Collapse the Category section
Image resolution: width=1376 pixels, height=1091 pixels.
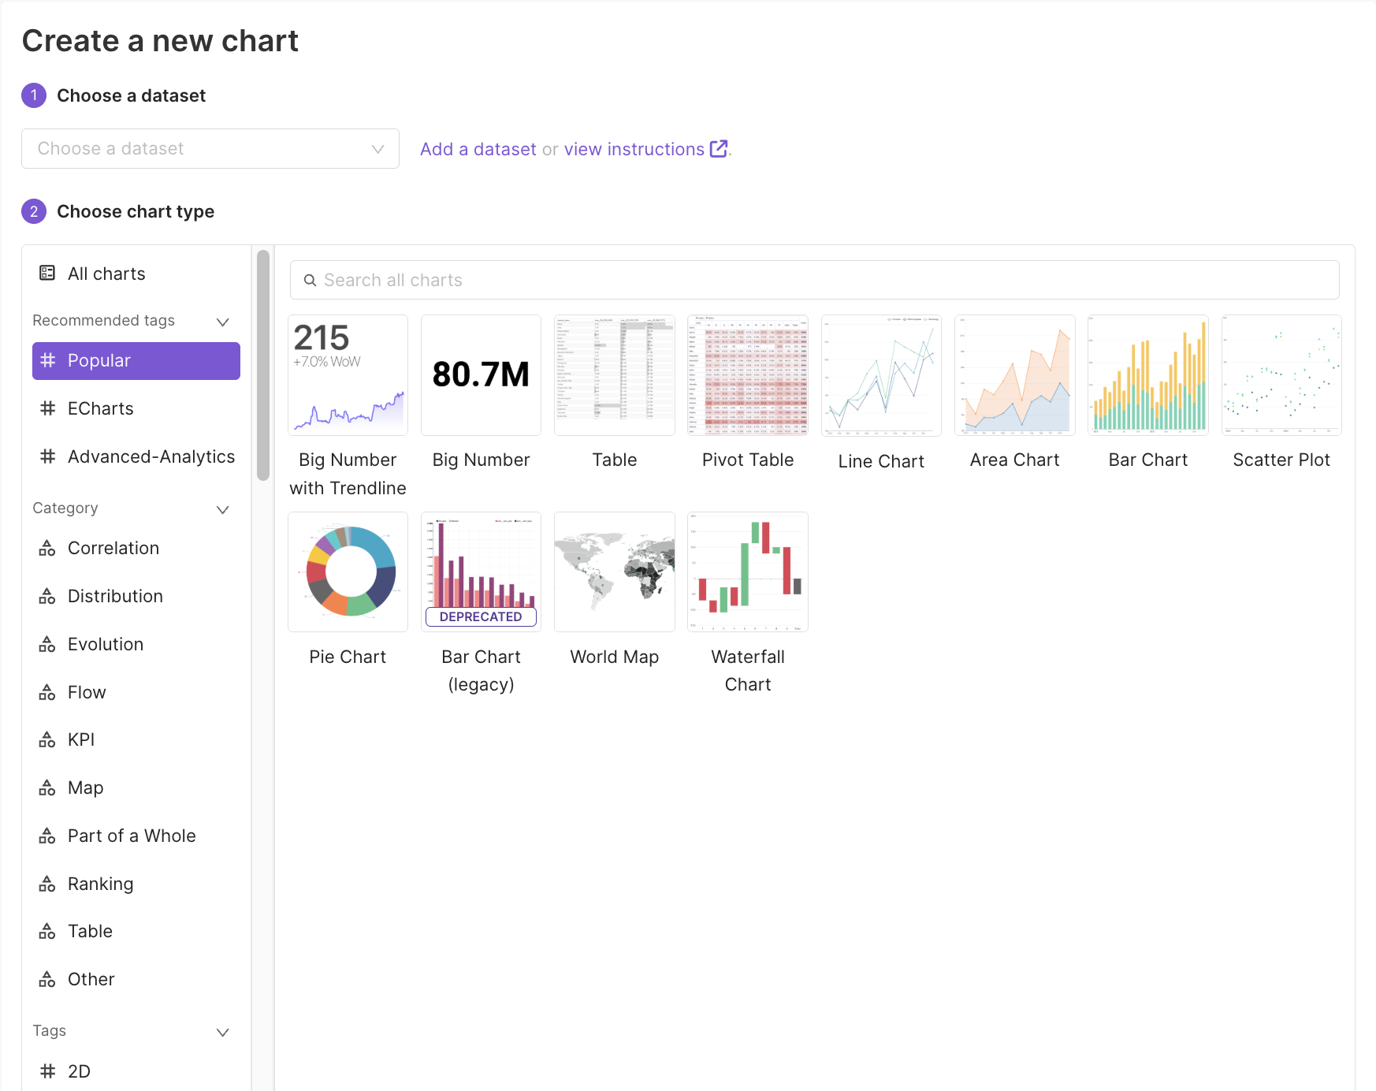(222, 509)
